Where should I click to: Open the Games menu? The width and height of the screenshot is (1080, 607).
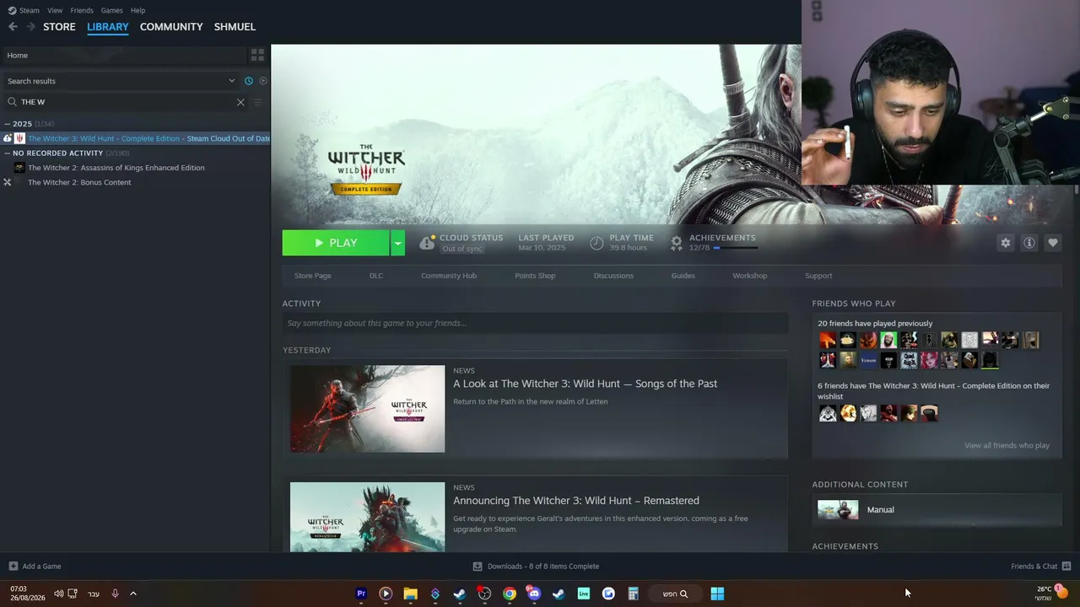(111, 10)
